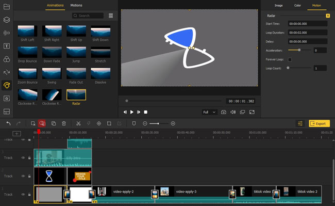Open the audio waveform sidebar panel
The width and height of the screenshot is (335, 206).
coord(7,33)
